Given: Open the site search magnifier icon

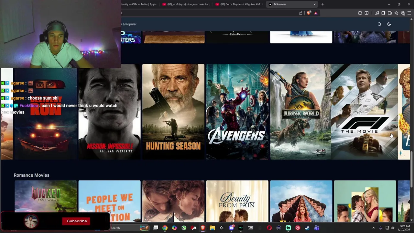Looking at the screenshot, I should pyautogui.click(x=379, y=24).
